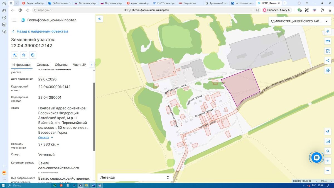Open the administration account dropdown
Viewport: 334px width, 188px height.
click(x=299, y=21)
